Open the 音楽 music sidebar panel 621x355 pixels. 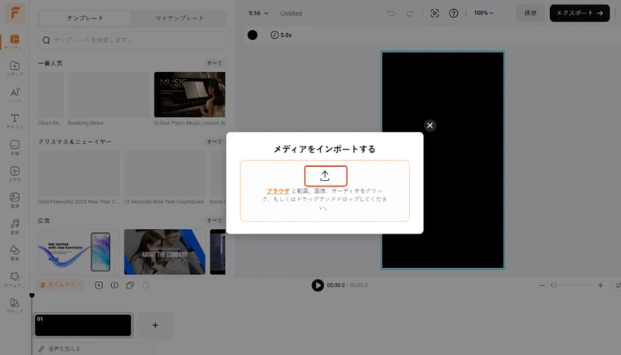[15, 226]
